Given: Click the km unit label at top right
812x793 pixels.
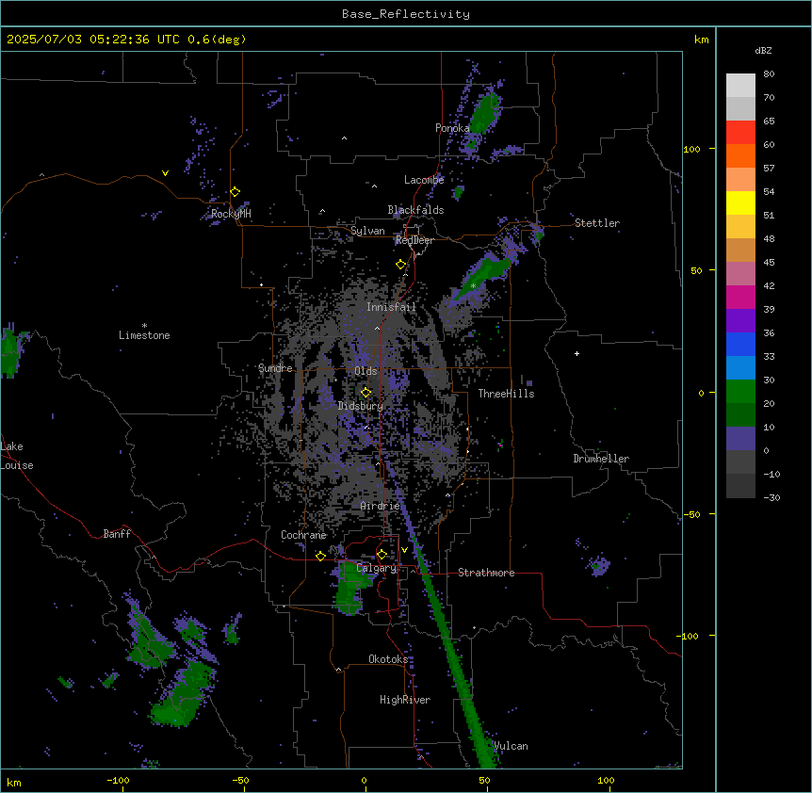Looking at the screenshot, I should (x=702, y=40).
